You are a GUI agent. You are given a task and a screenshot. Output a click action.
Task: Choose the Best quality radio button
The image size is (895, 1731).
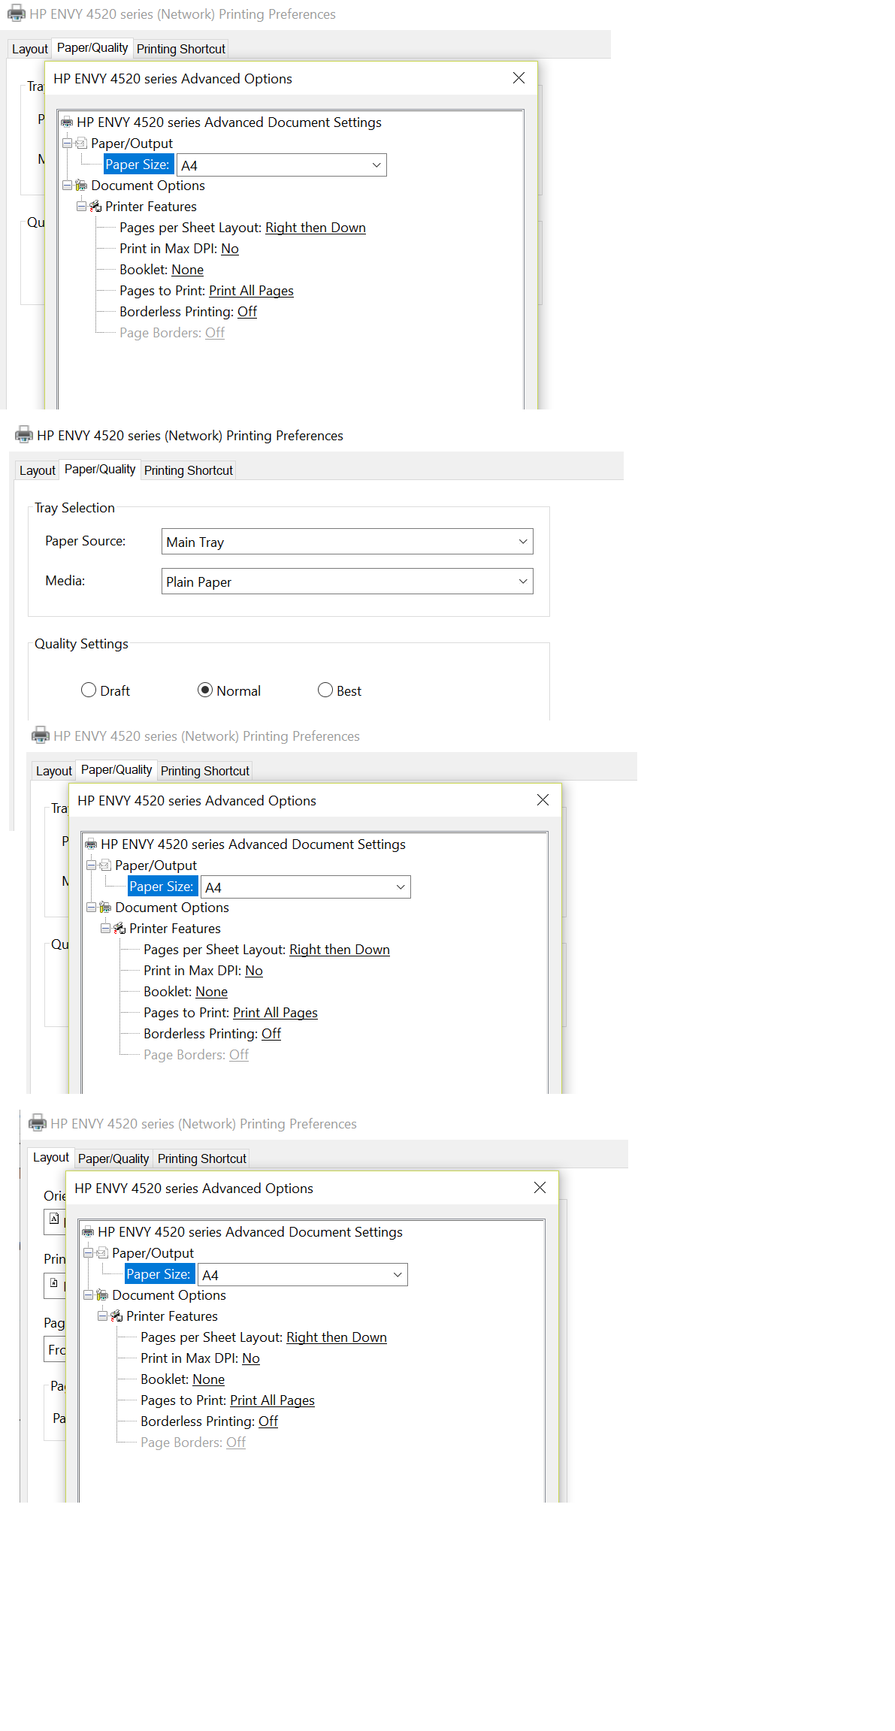[x=325, y=690]
